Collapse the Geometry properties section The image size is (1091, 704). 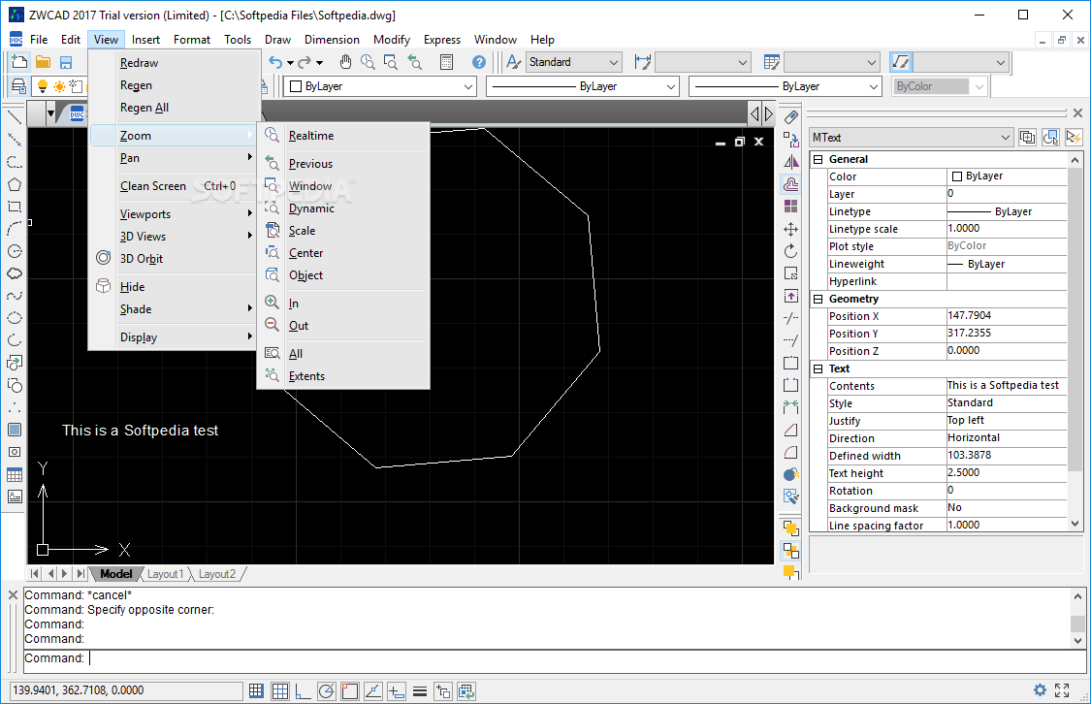(818, 299)
